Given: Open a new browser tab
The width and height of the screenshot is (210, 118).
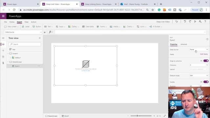Looking at the screenshot, I should pyautogui.click(x=161, y=4).
